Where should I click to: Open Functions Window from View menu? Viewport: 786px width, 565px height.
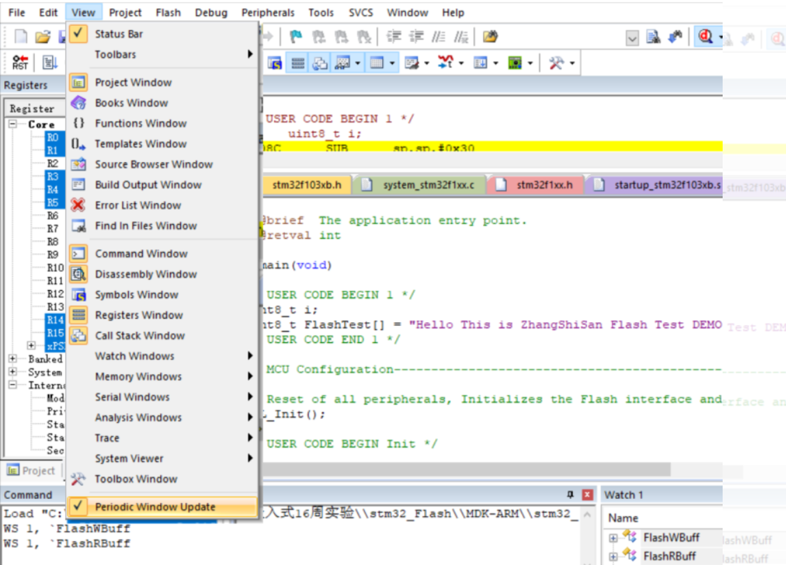click(x=162, y=123)
